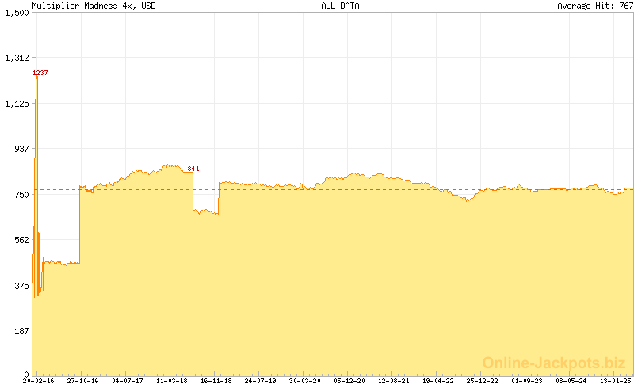The width and height of the screenshot is (634, 388).
Task: Open the Online-Jackpots.biz watermark link
Action: (x=554, y=363)
